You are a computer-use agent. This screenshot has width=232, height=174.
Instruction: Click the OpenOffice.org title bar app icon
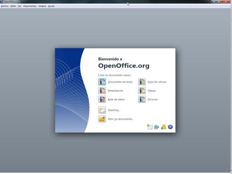click(1, 2)
